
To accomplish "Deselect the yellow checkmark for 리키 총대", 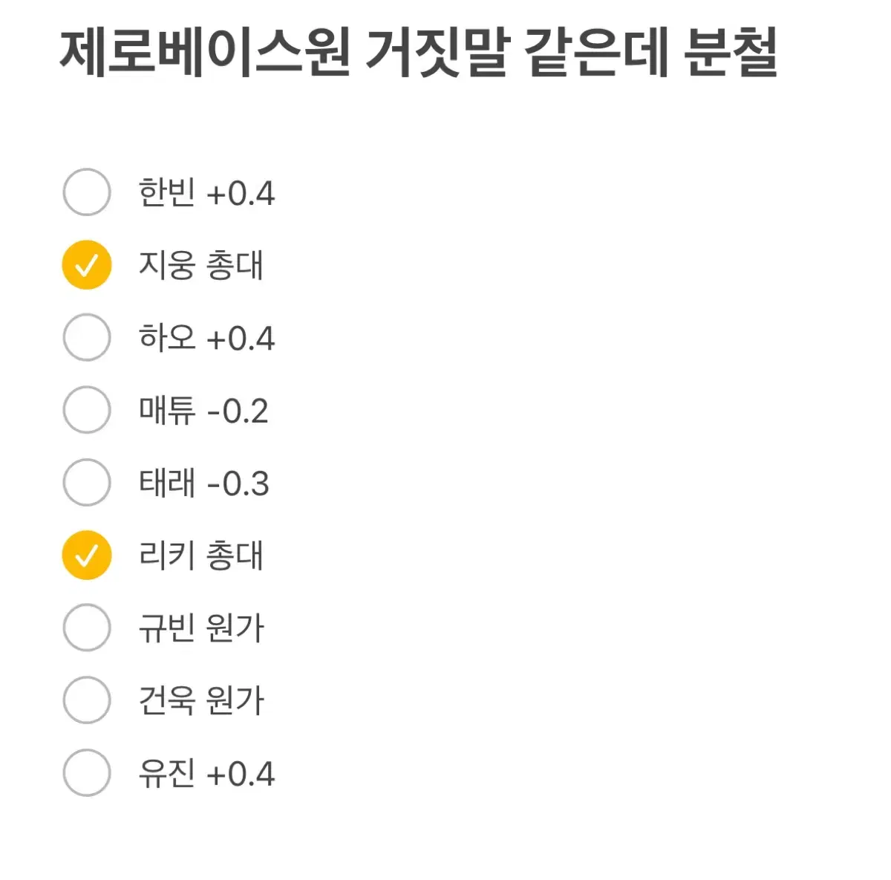I will [87, 555].
